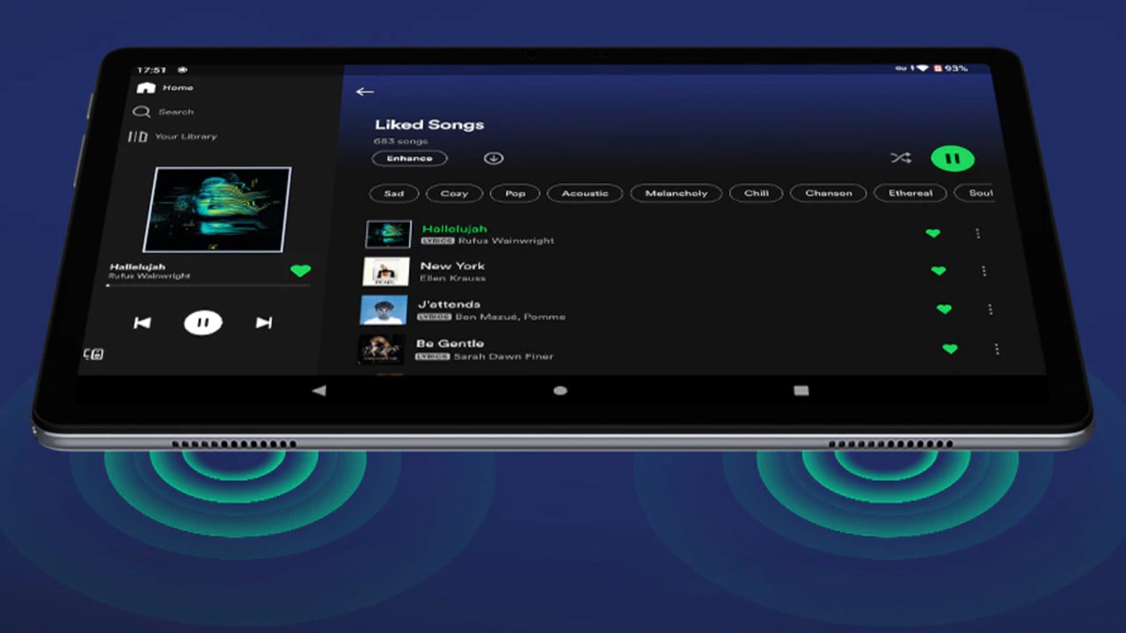Open Your Library in the sidebar
Viewport: 1126px width, 633px height.
pos(174,136)
